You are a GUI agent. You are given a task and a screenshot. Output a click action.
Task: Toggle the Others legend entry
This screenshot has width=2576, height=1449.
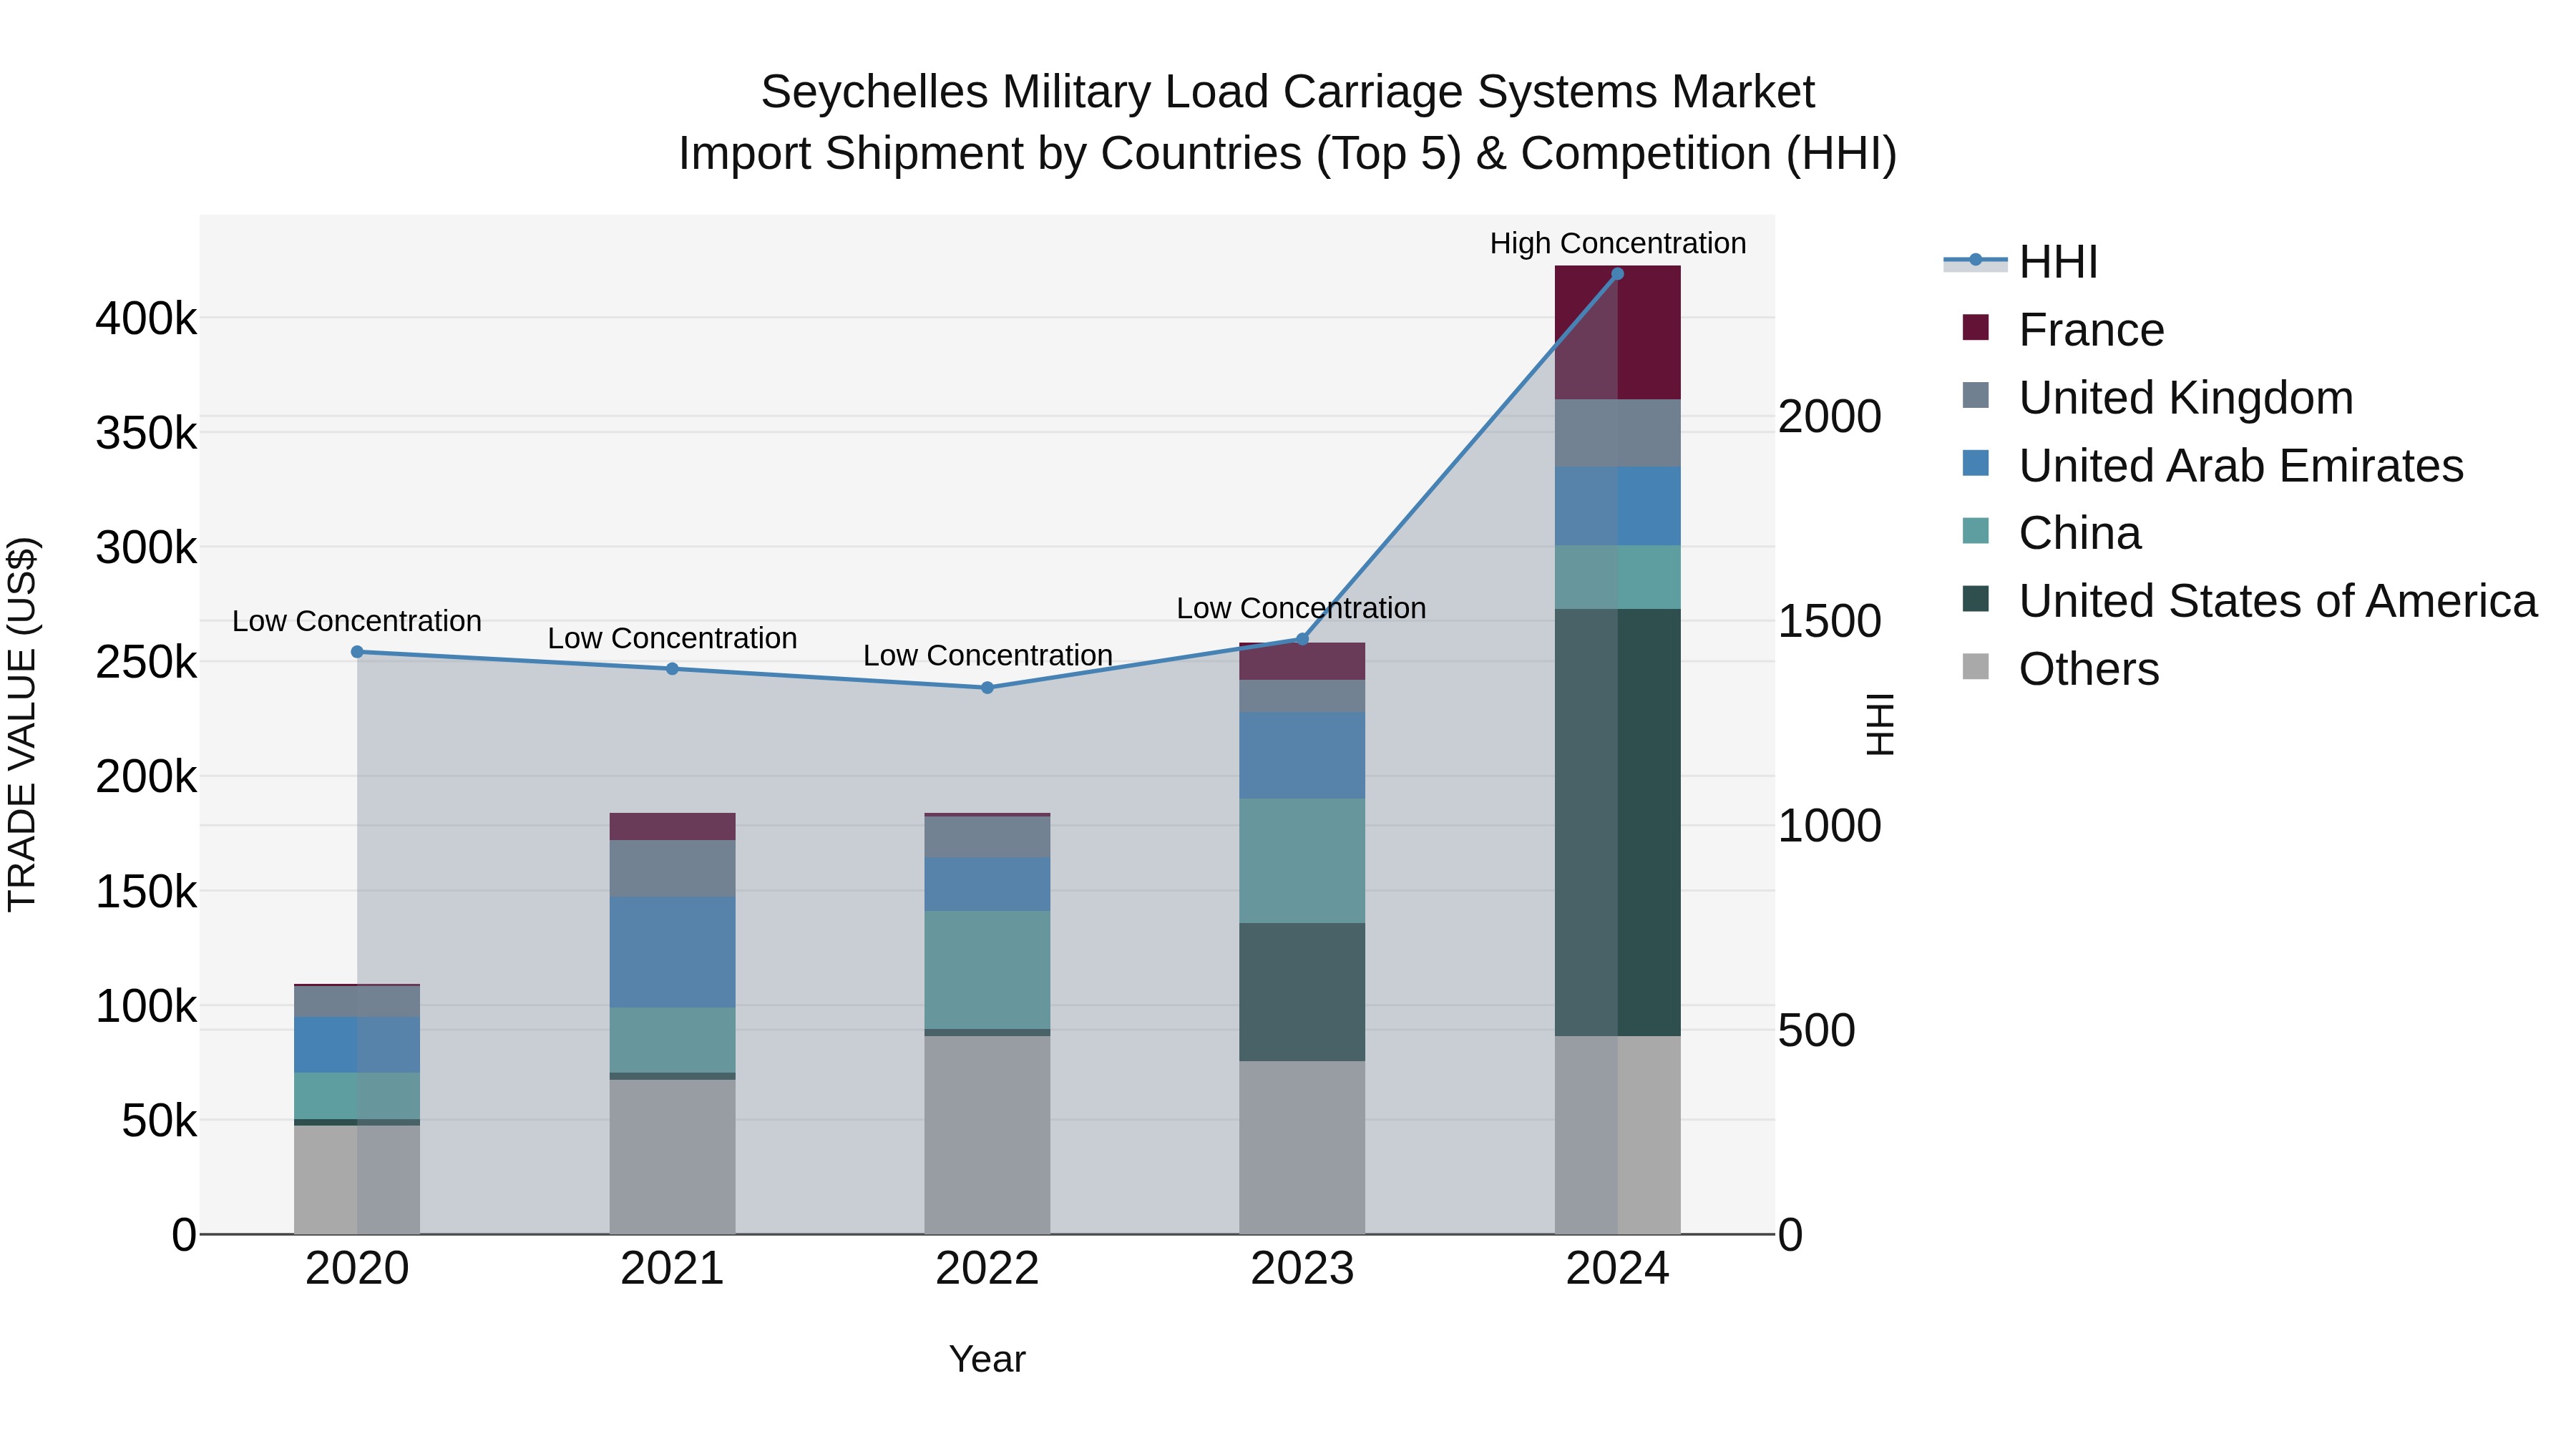tap(2061, 669)
